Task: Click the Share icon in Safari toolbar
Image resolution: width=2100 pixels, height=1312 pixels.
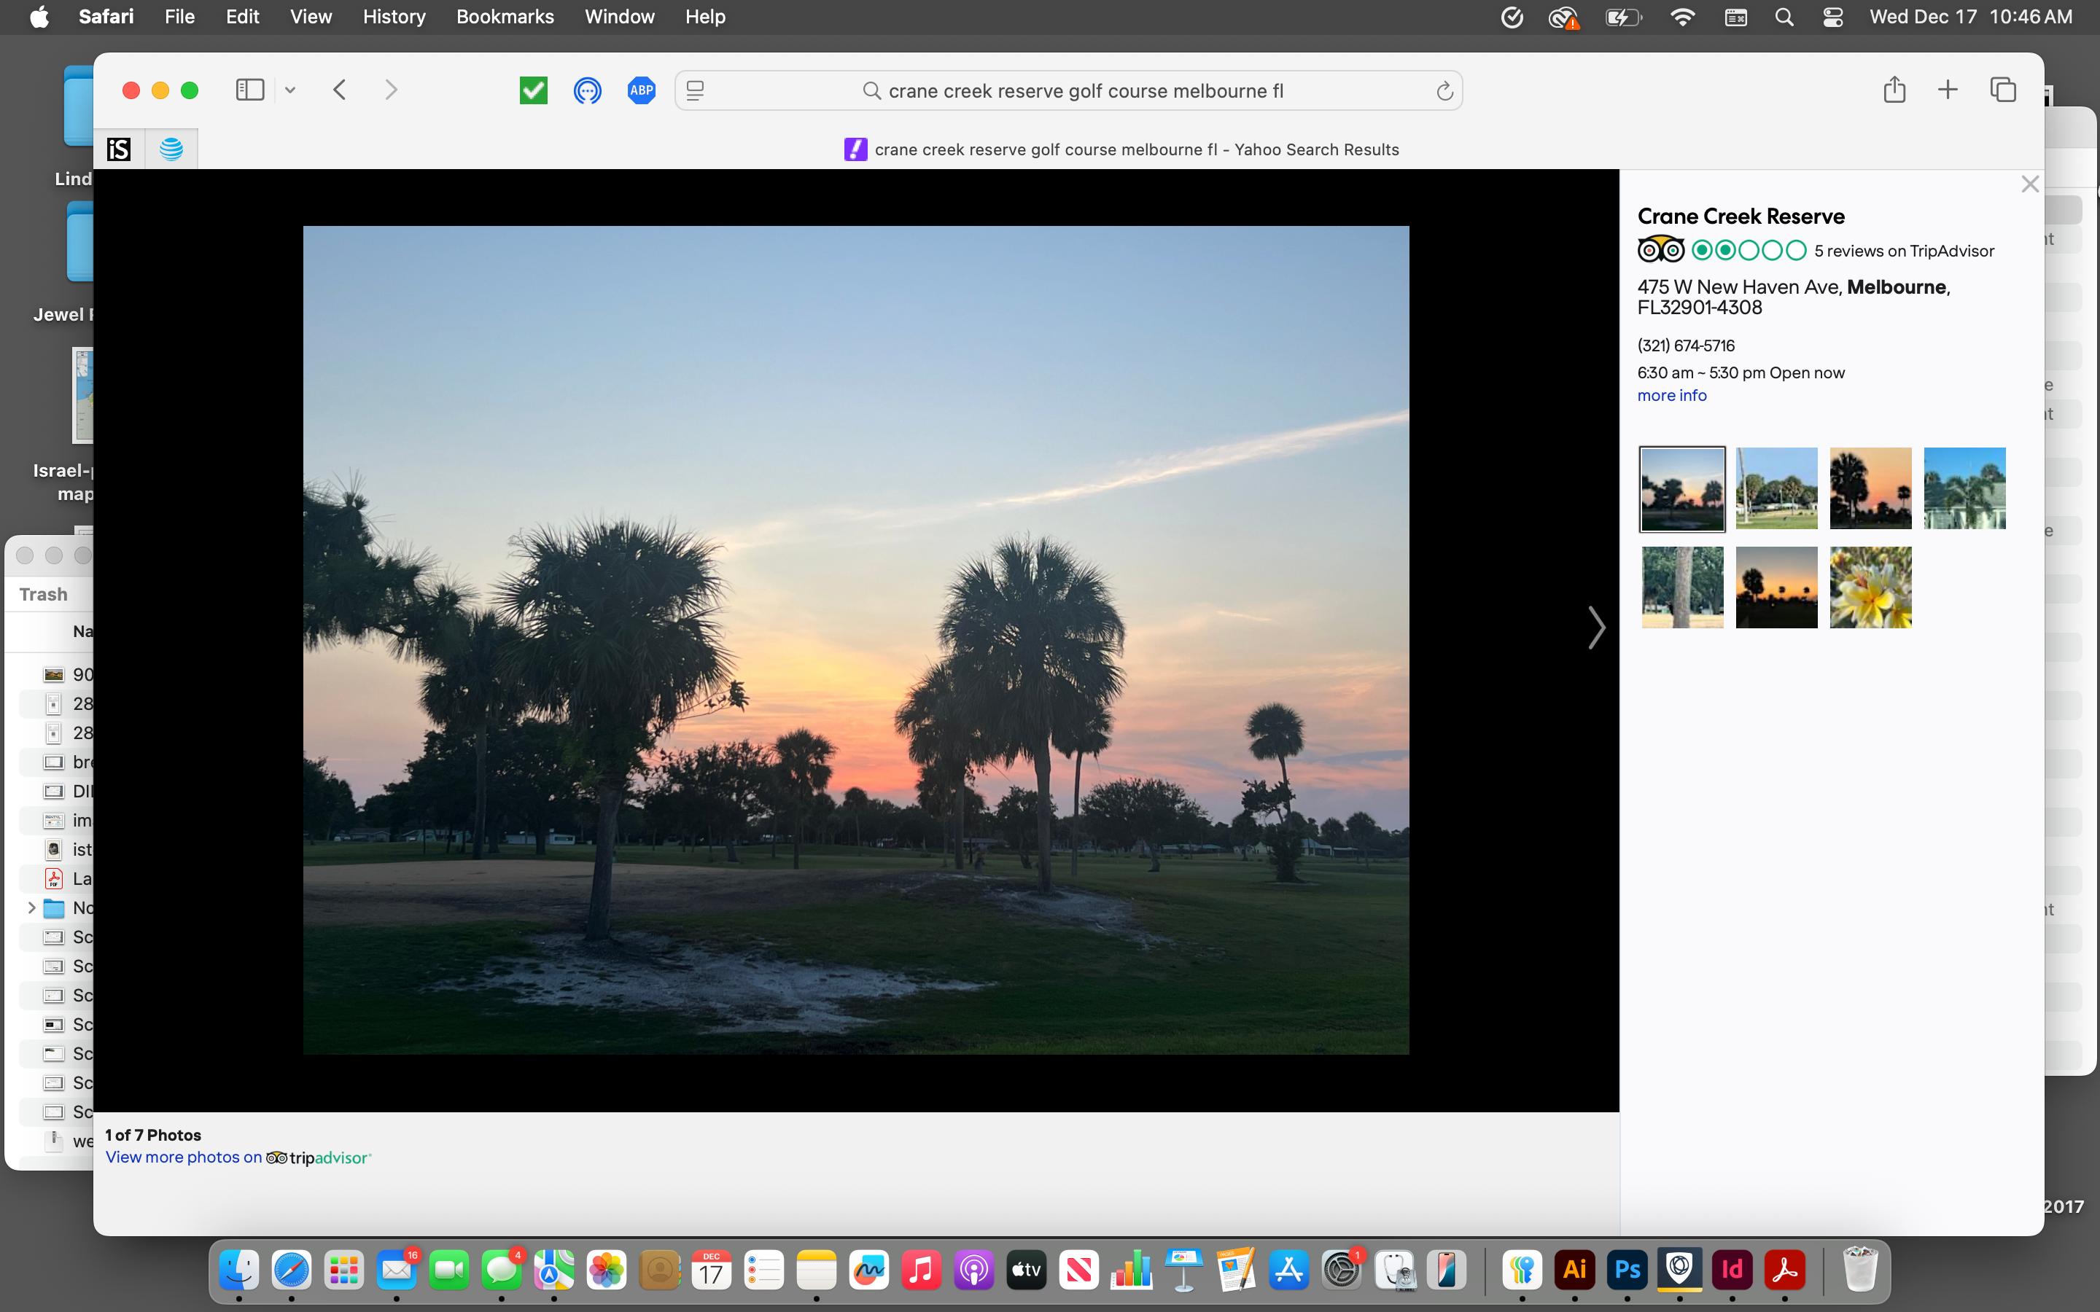Action: (x=1894, y=90)
